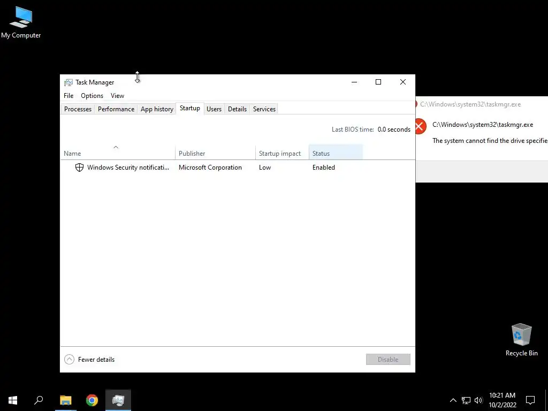Open taskbar search magnifier

pos(39,400)
